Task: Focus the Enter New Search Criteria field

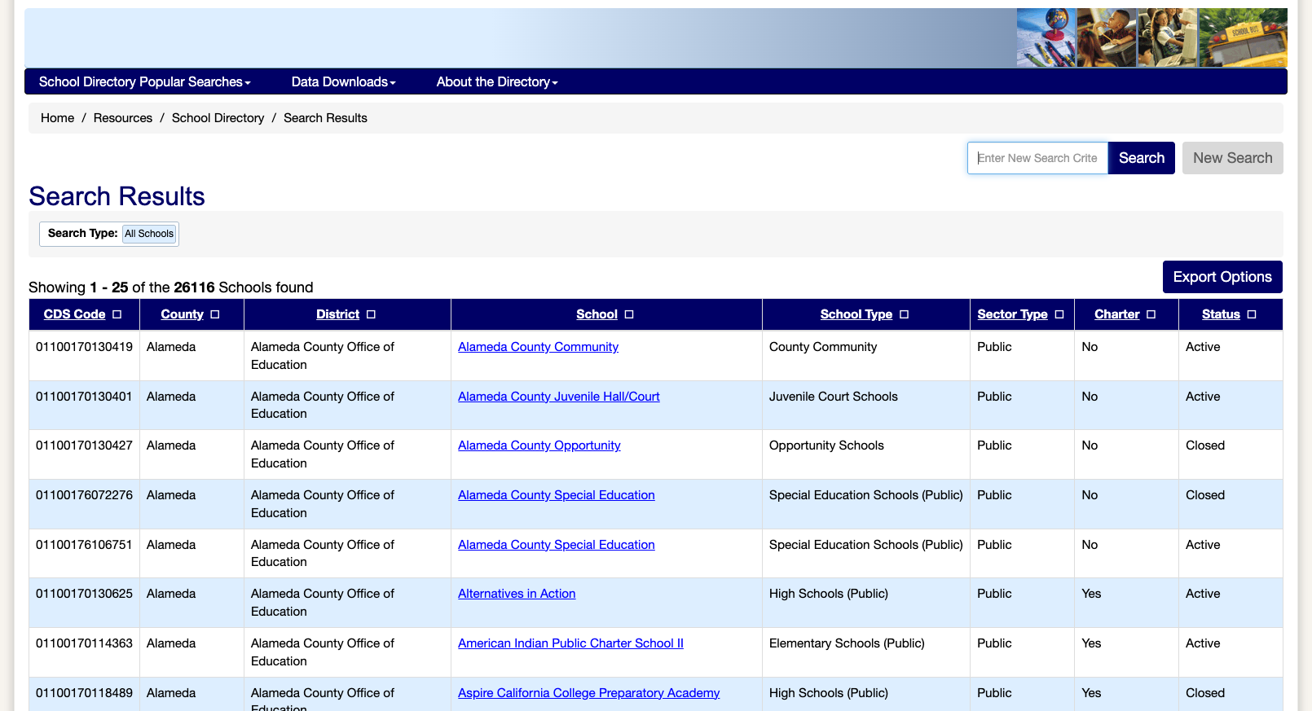Action: point(1037,158)
